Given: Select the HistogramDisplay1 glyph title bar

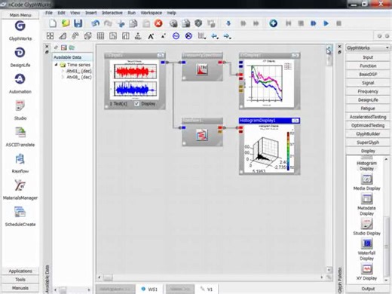Looking at the screenshot, I should pyautogui.click(x=269, y=121).
